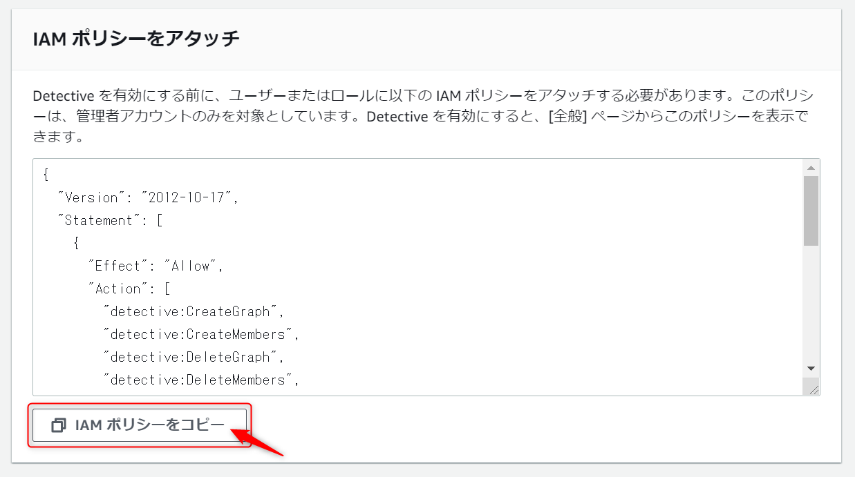
Task: Click the policy box scrollbar thumb
Action: coord(811,210)
